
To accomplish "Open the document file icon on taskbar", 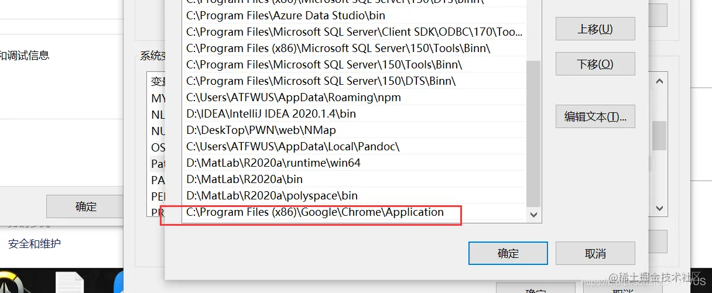I will pyautogui.click(x=70, y=283).
